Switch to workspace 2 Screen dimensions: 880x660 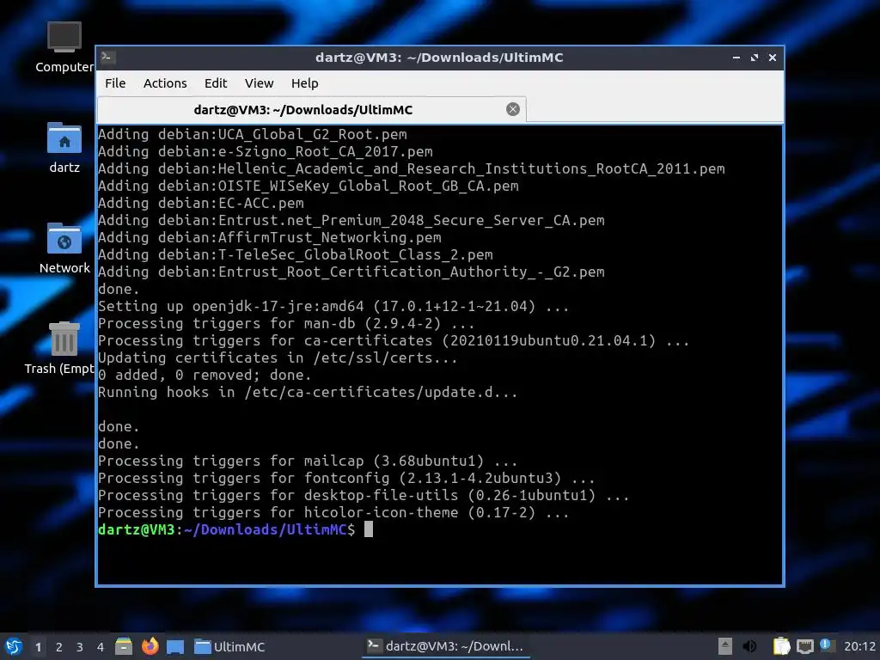[59, 647]
